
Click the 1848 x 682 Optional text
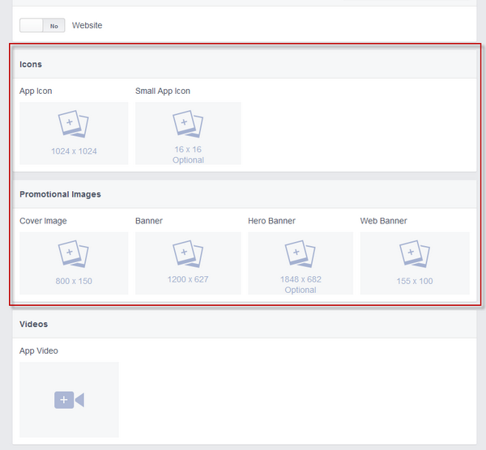point(301,285)
